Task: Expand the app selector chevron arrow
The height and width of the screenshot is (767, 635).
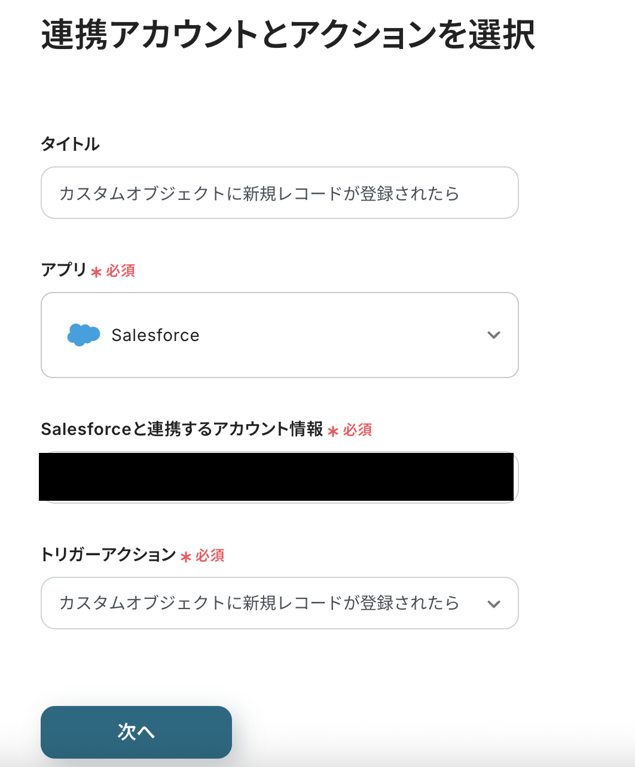Action: 493,335
